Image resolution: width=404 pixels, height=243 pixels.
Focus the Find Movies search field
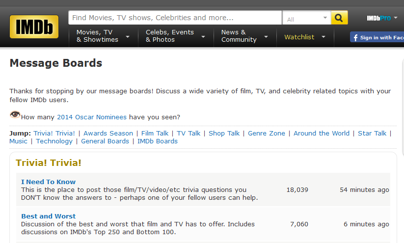pyautogui.click(x=175, y=18)
